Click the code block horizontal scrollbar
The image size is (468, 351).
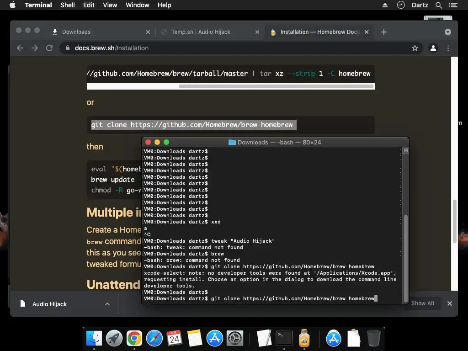(276, 86)
